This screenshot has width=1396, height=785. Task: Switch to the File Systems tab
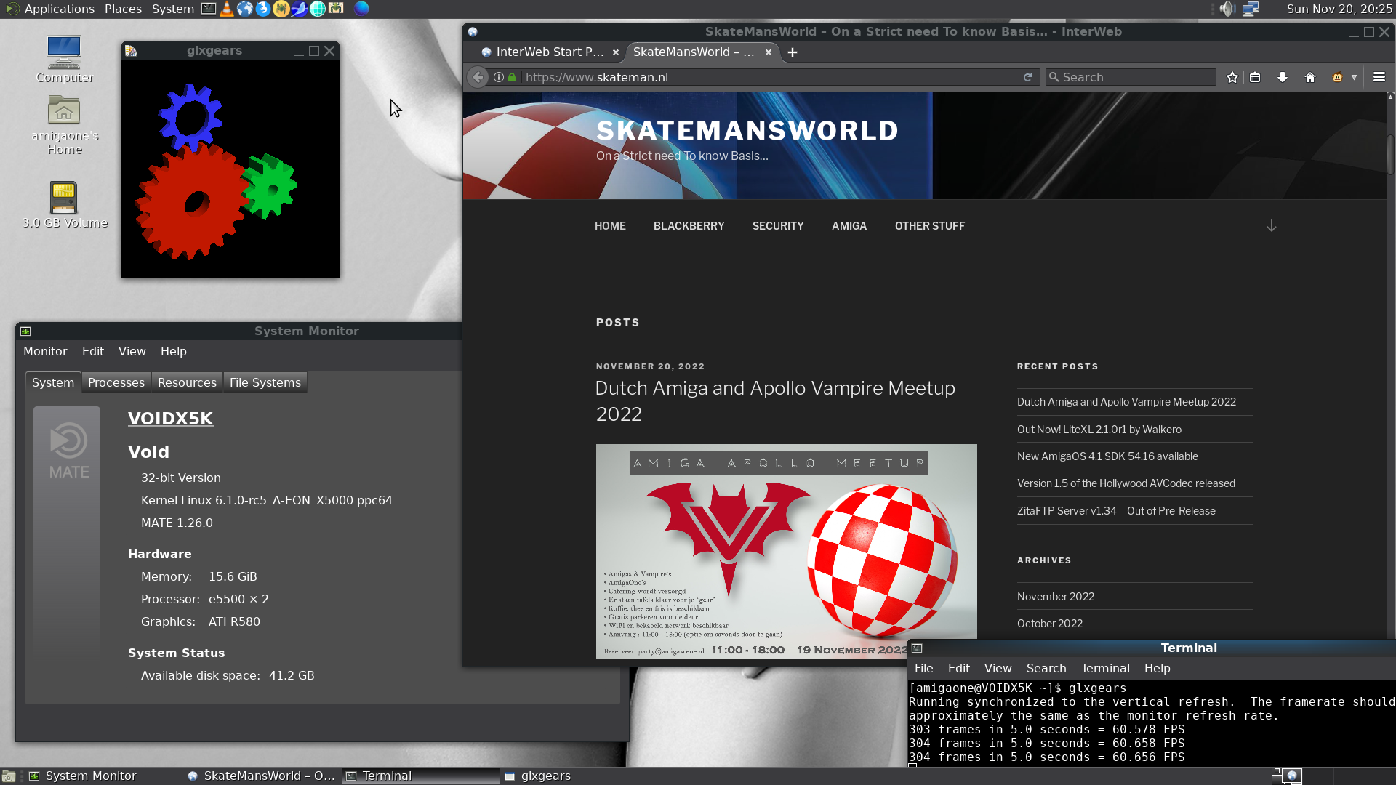265,382
